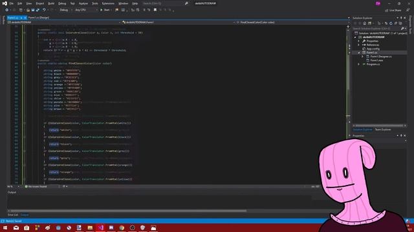Image resolution: width=414 pixels, height=232 pixels.
Task: Open the Photos app from taskbar
Action: [x=153, y=227]
